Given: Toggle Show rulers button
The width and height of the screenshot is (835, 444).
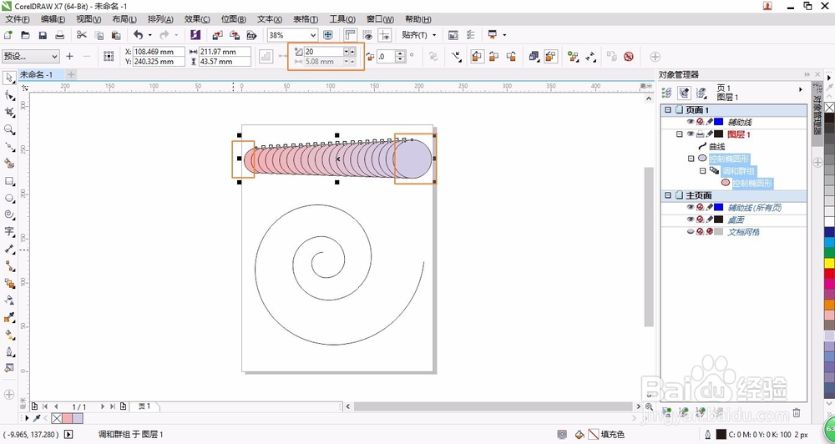Looking at the screenshot, I should click(350, 35).
